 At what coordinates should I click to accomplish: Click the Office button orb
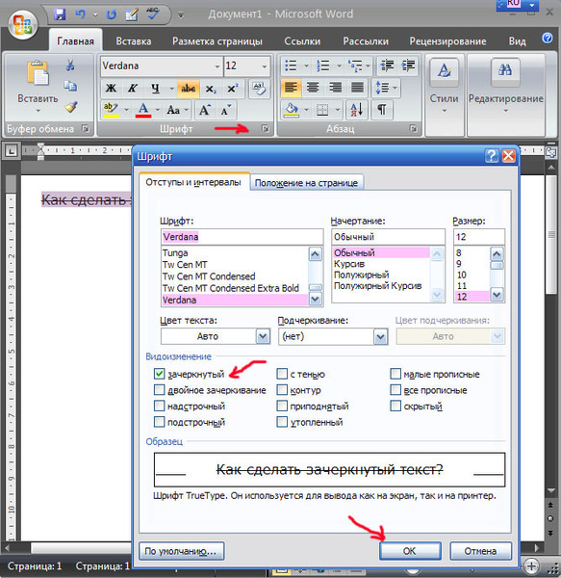[23, 25]
